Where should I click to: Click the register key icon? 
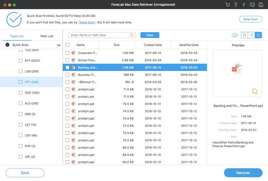(x=236, y=5)
